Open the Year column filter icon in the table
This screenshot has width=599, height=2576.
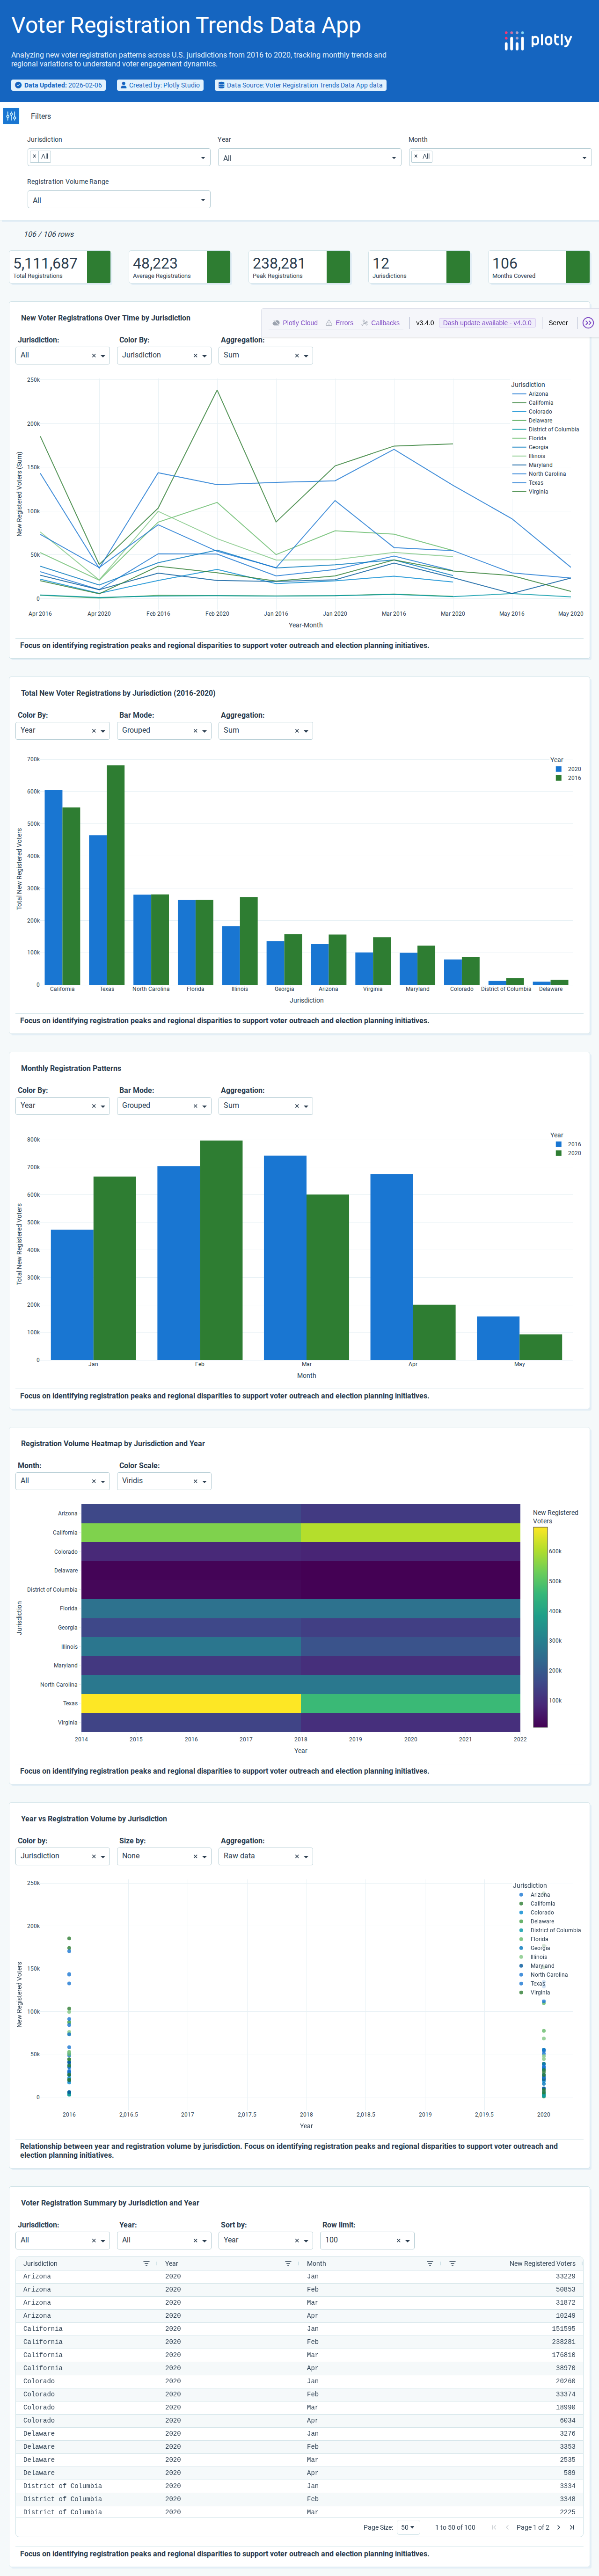click(288, 2263)
